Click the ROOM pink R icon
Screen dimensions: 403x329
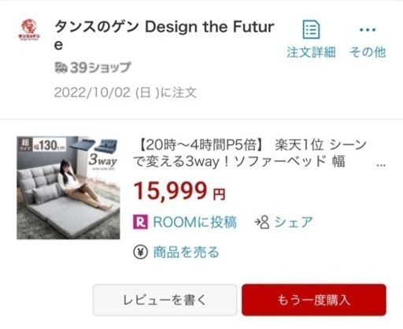(140, 222)
